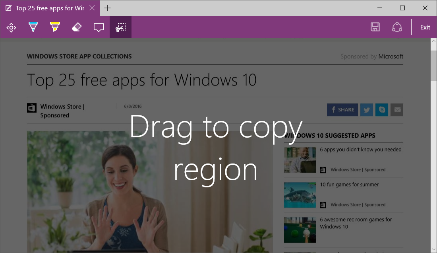Click the Windows Store Collections header link
Screen dimensions: 437x253
pyautogui.click(x=79, y=56)
